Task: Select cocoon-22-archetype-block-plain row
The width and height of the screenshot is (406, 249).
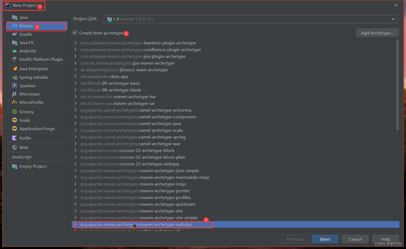Action: click(x=235, y=157)
